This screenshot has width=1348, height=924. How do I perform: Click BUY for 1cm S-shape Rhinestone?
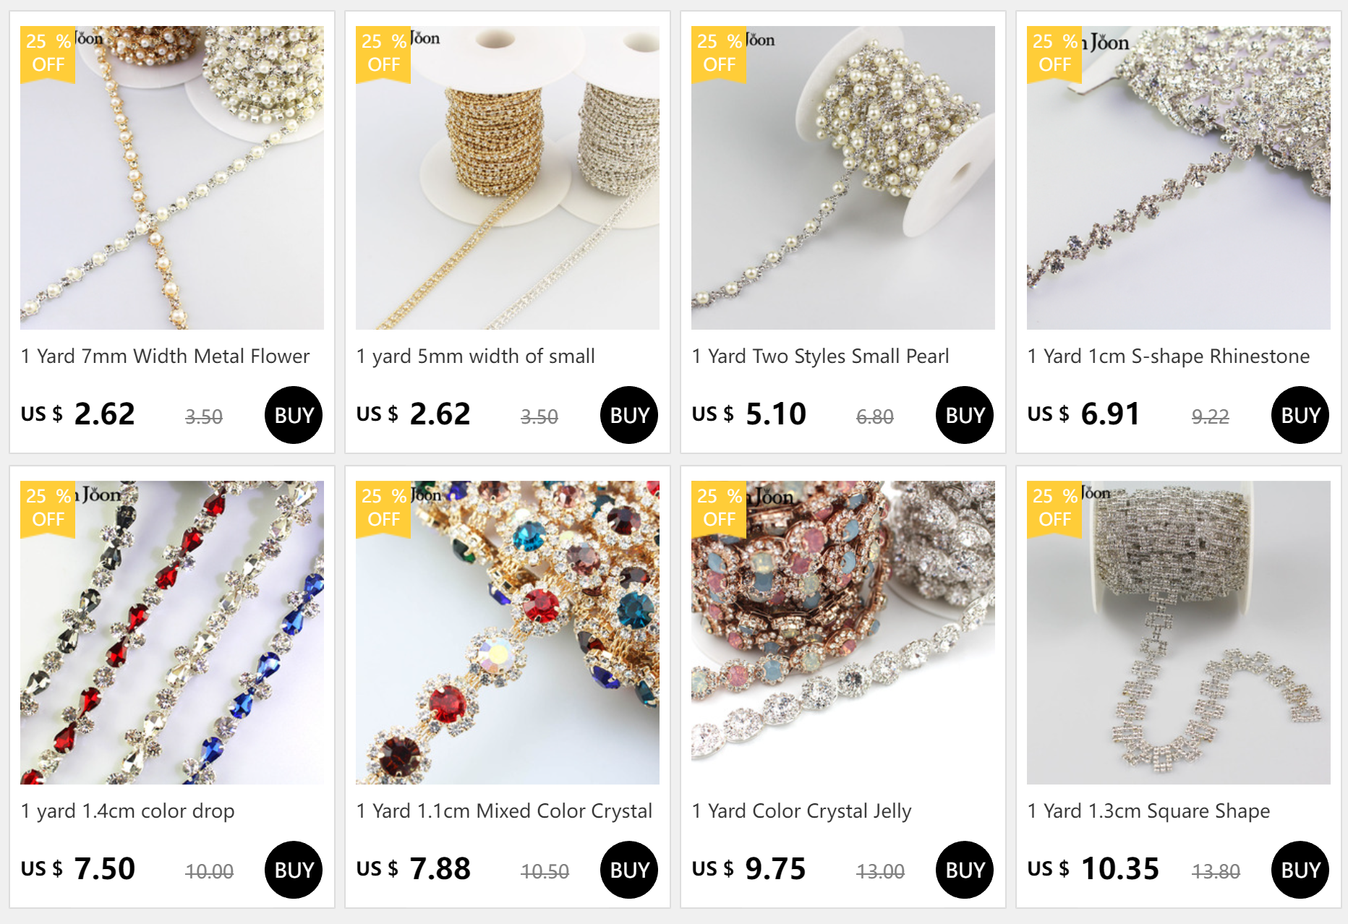tap(1300, 415)
